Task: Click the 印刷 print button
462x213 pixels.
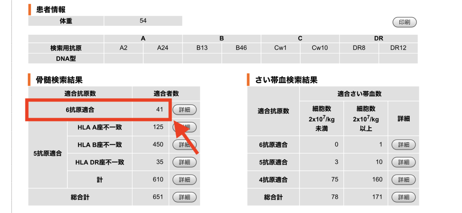Action: pos(404,22)
